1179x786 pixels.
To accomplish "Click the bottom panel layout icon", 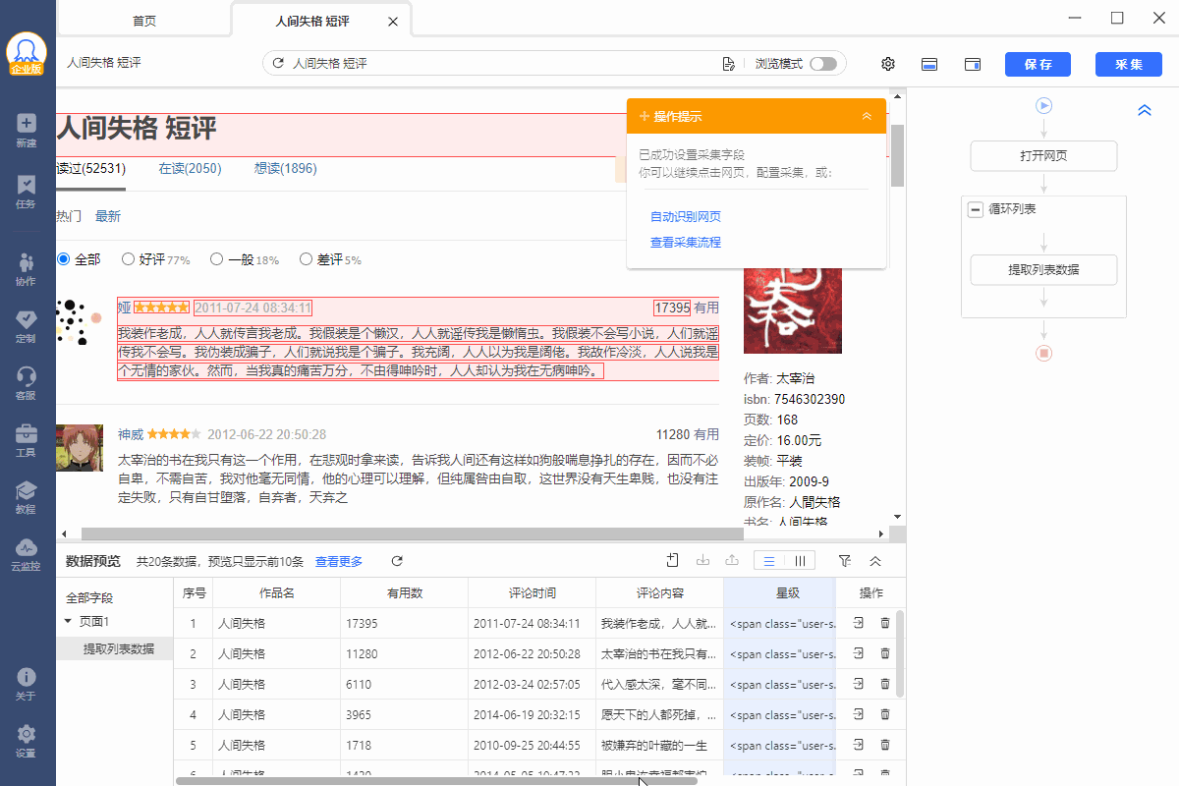I will tap(929, 64).
